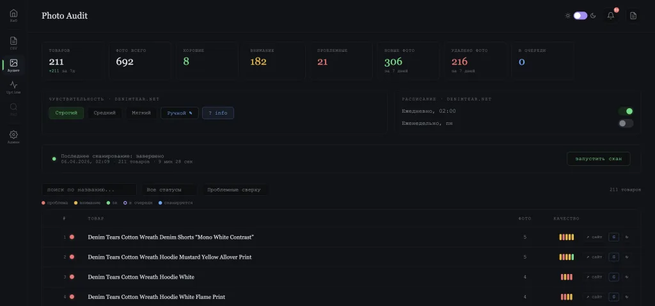
Task: Toggle the light/dark theme switch
Action: tap(580, 15)
